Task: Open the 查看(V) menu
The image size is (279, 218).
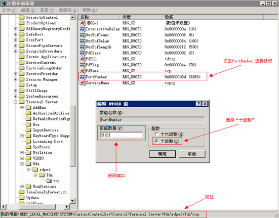Action: point(47,10)
